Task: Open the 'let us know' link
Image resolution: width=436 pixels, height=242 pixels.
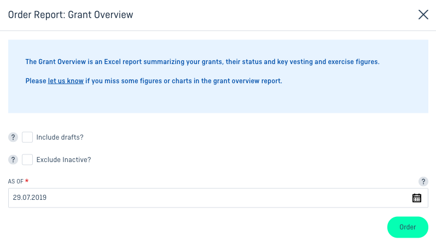Action: click(x=66, y=81)
